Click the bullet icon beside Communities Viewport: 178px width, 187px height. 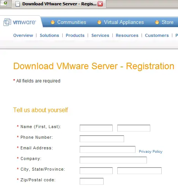tap(53, 22)
